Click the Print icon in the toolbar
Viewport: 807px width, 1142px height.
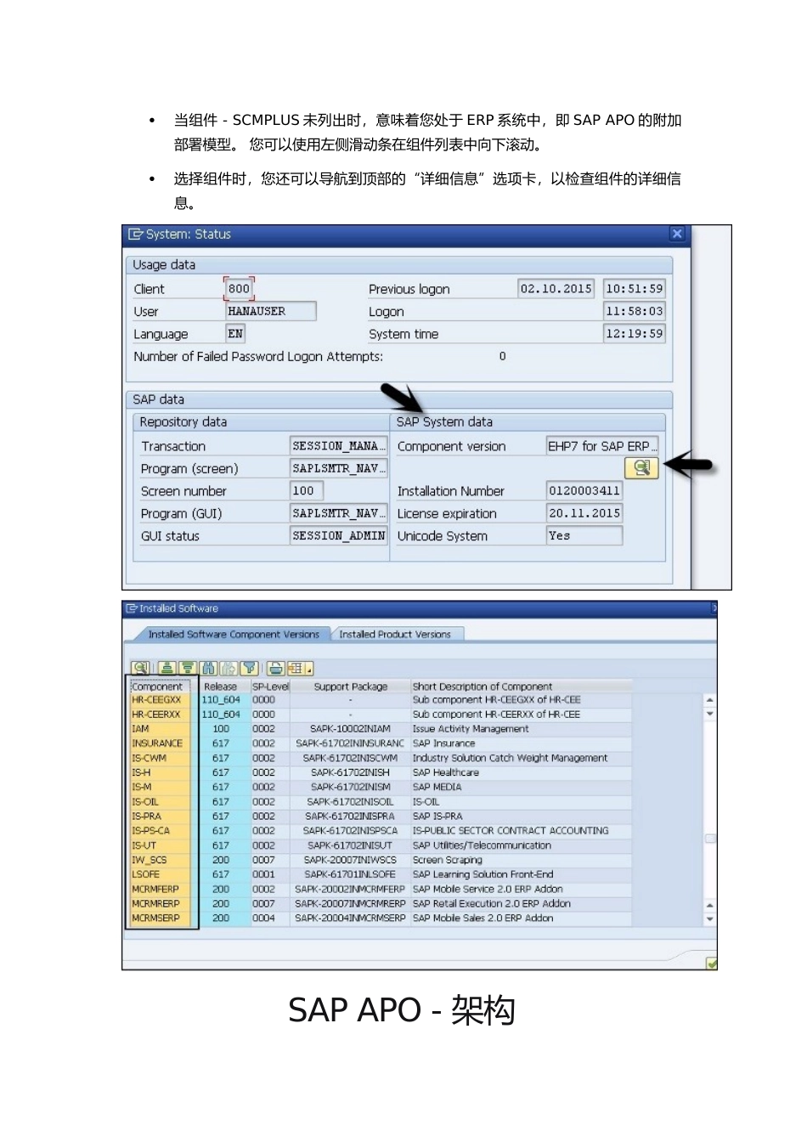[x=276, y=668]
